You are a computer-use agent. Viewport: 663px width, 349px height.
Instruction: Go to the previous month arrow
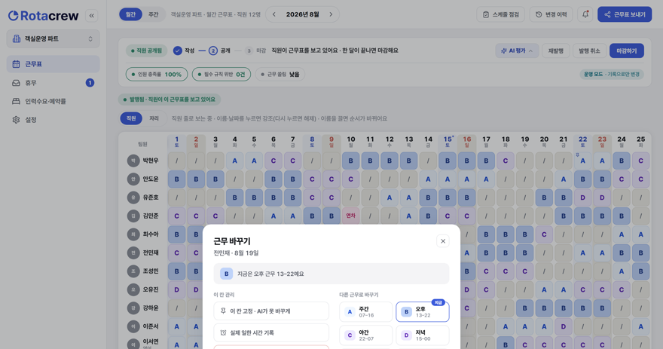click(274, 14)
